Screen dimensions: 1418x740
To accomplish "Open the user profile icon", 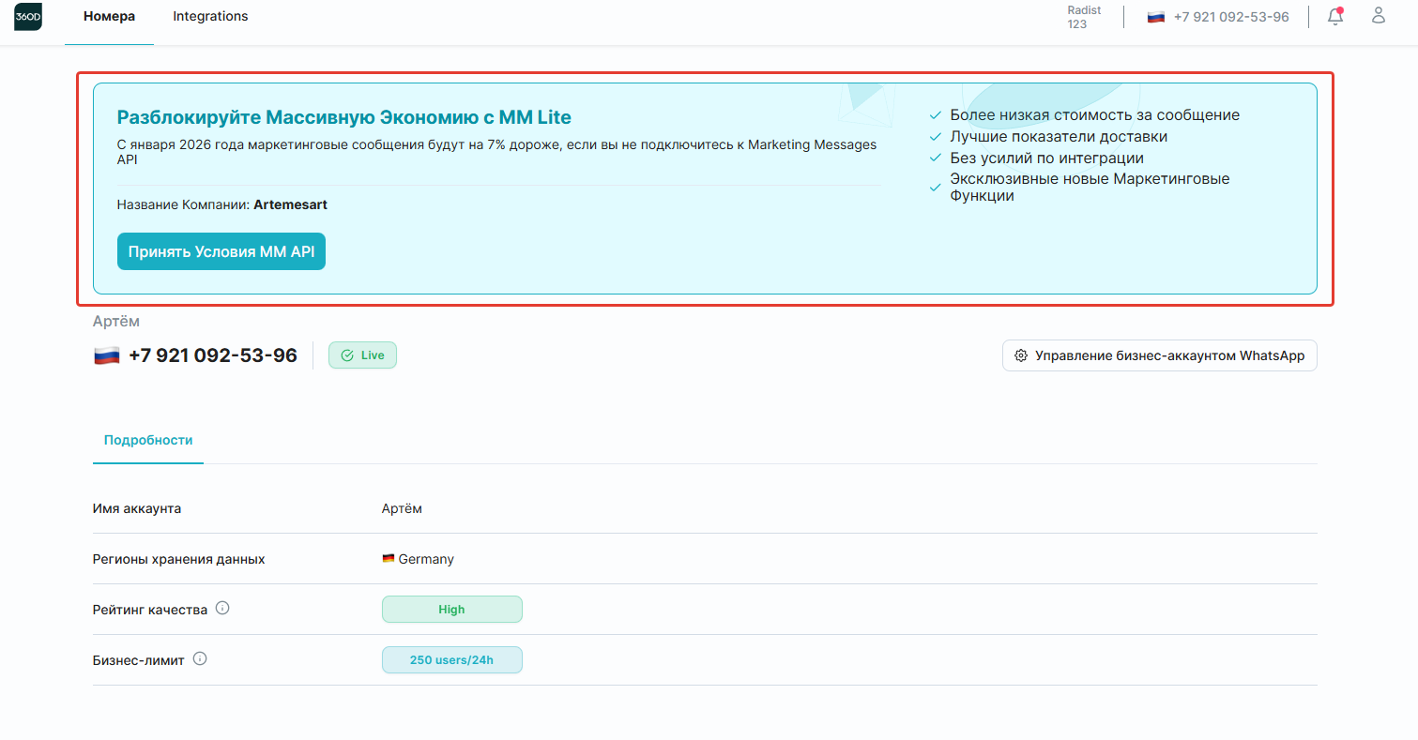I will 1379,16.
